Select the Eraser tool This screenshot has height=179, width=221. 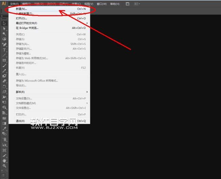[x=4, y=81]
